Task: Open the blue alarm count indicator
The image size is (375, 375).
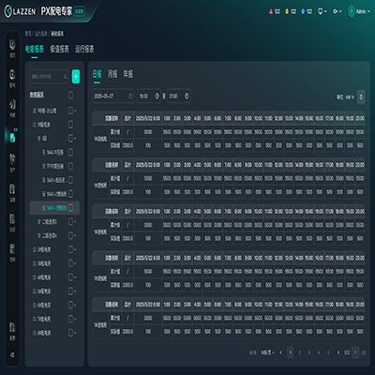Action: pyautogui.click(x=307, y=11)
